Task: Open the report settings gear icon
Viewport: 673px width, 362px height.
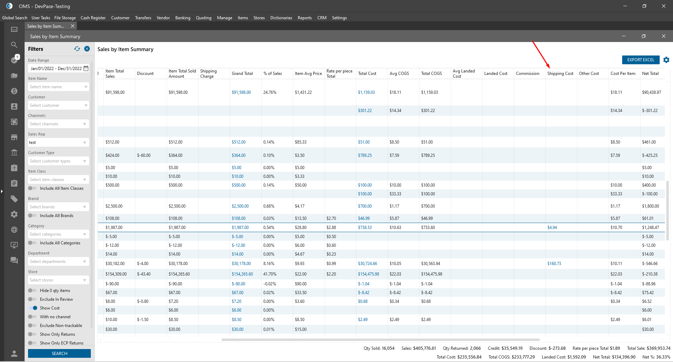Action: pyautogui.click(x=666, y=60)
